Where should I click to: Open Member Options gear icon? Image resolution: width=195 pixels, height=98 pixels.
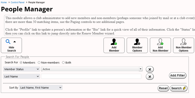137,45
